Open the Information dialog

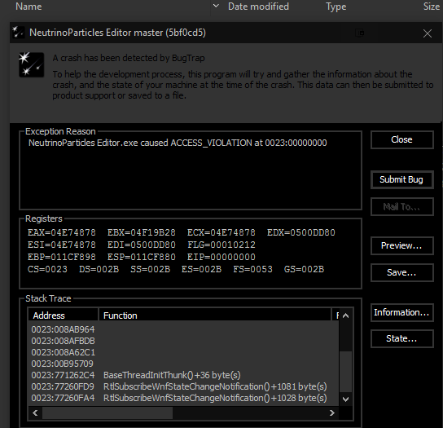click(x=401, y=312)
